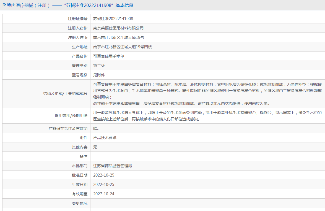This screenshot has height=211, width=325.
Task: Click the page title 境内医疗器械（注册）基本信息
Action: coord(70,5)
